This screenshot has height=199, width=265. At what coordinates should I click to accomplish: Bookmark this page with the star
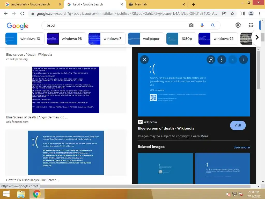tap(232, 13)
